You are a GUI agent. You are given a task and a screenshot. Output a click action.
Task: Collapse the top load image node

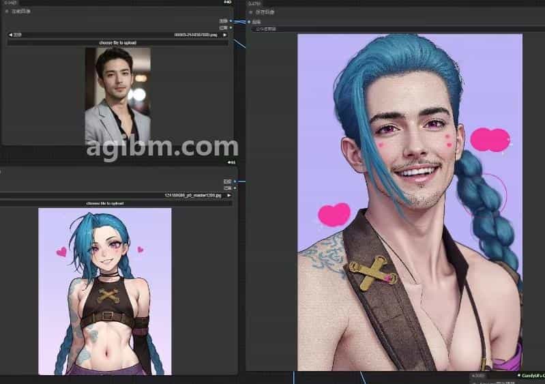point(8,12)
